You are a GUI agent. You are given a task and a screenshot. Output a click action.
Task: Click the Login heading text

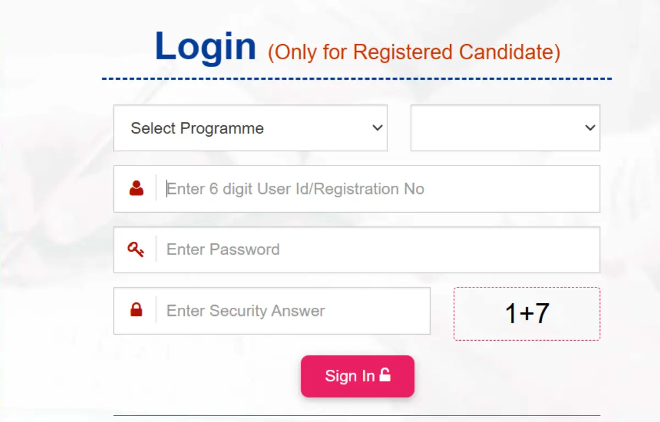[206, 47]
